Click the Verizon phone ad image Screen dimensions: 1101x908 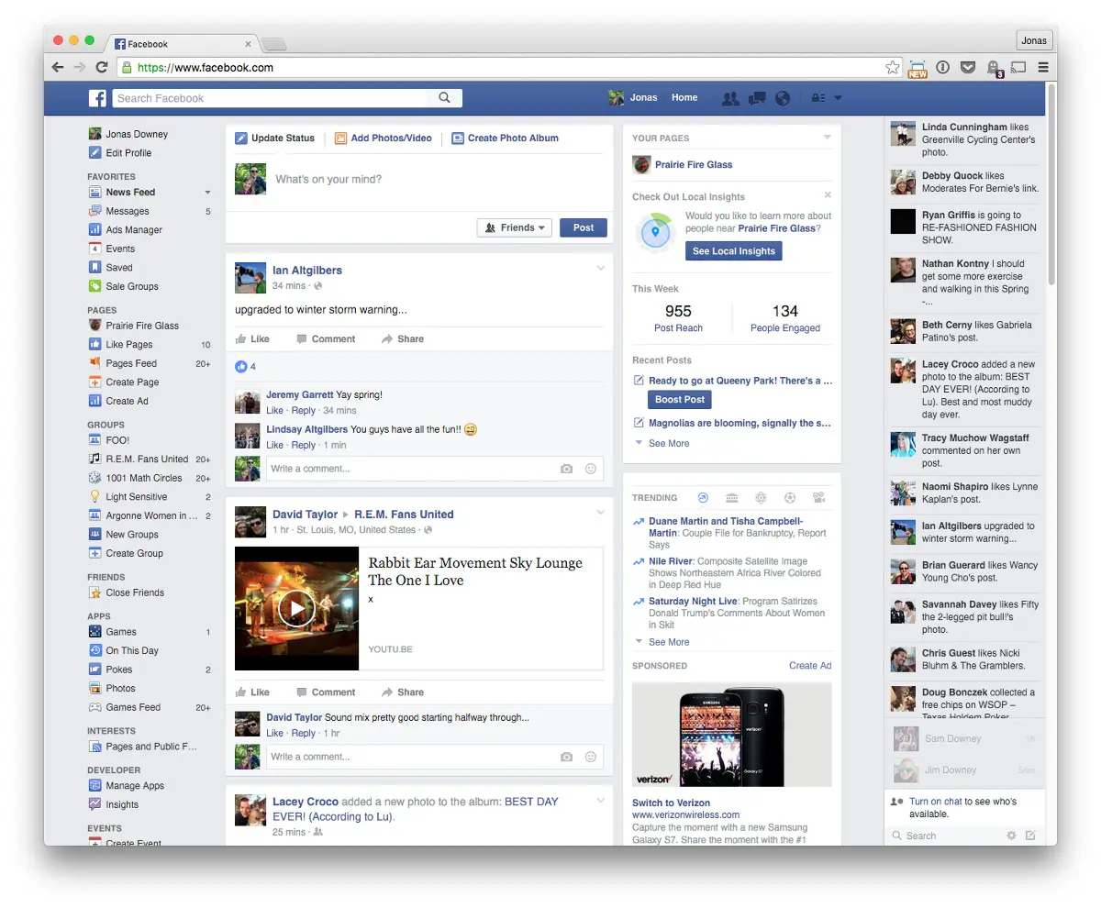(732, 735)
